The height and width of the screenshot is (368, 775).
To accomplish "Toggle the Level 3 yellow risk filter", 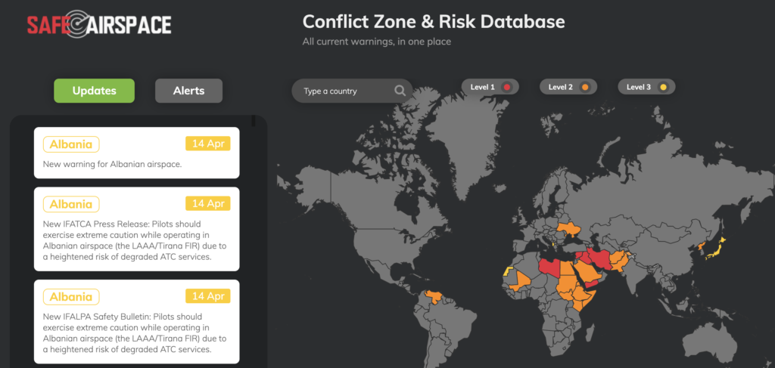I will tap(646, 87).
